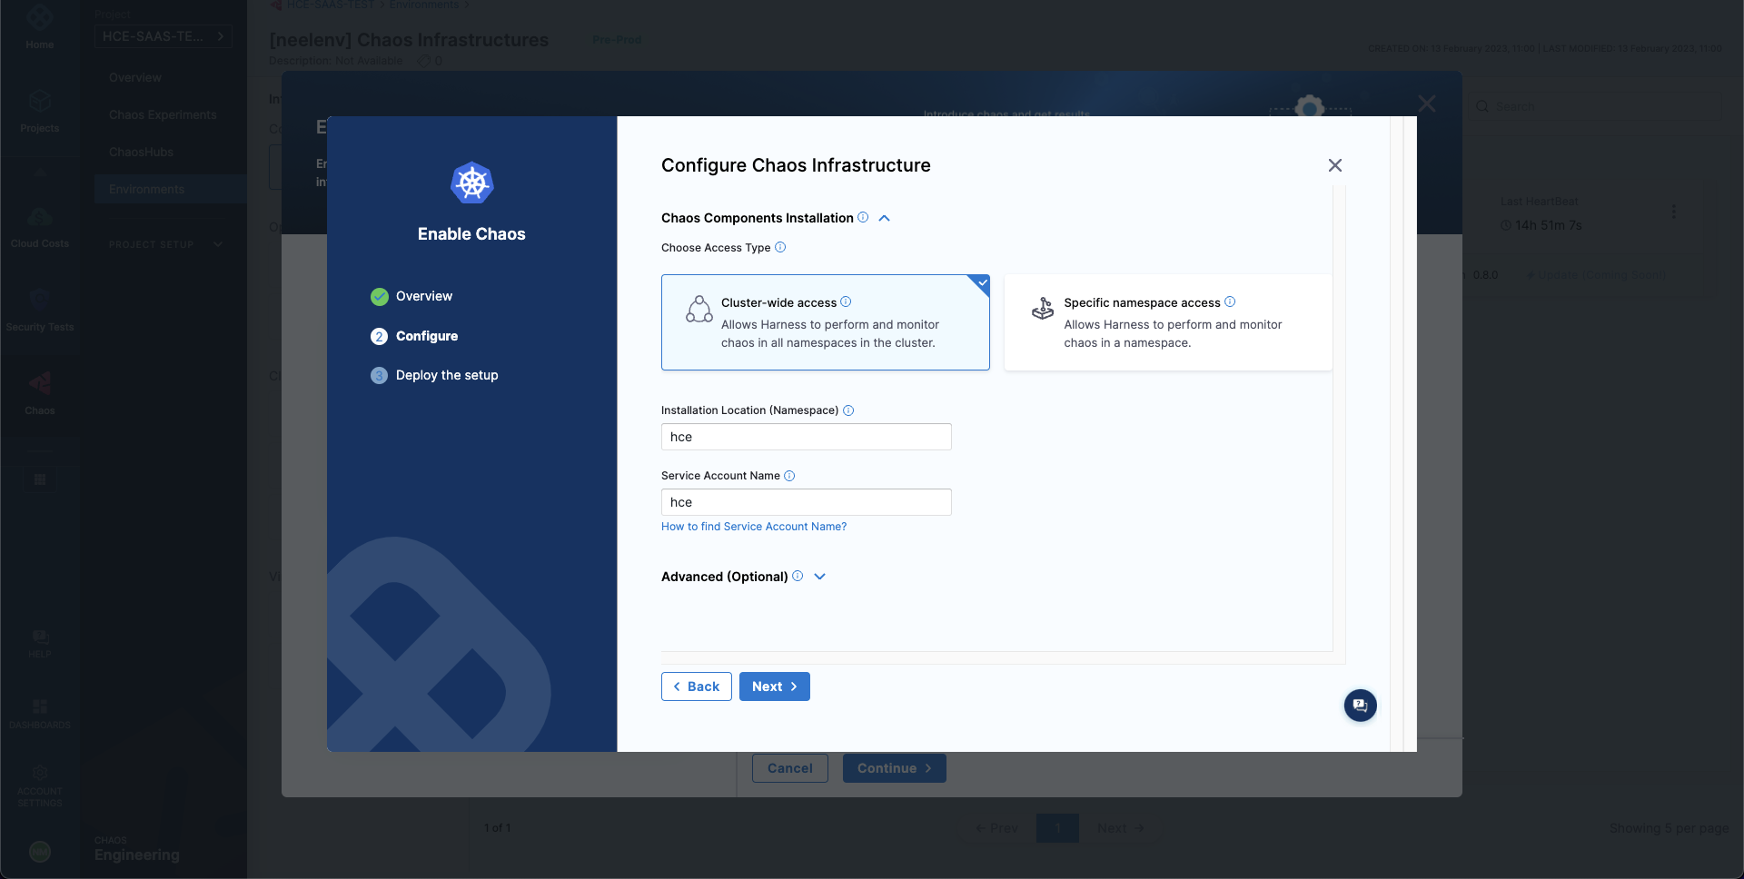The height and width of the screenshot is (879, 1744).
Task: Click info icon beside Specific namespace access
Action: click(x=1230, y=301)
